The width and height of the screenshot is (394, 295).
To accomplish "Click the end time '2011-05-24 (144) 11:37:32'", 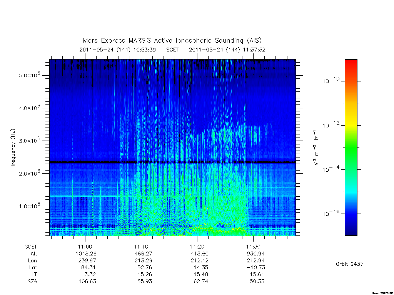I will point(227,50).
